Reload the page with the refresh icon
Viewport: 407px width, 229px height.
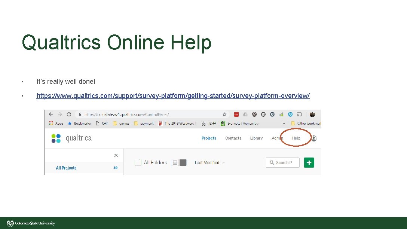tap(69, 114)
